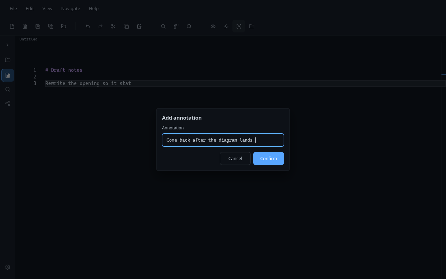Open the Navigate menu
This screenshot has width=446, height=279.
[x=71, y=8]
